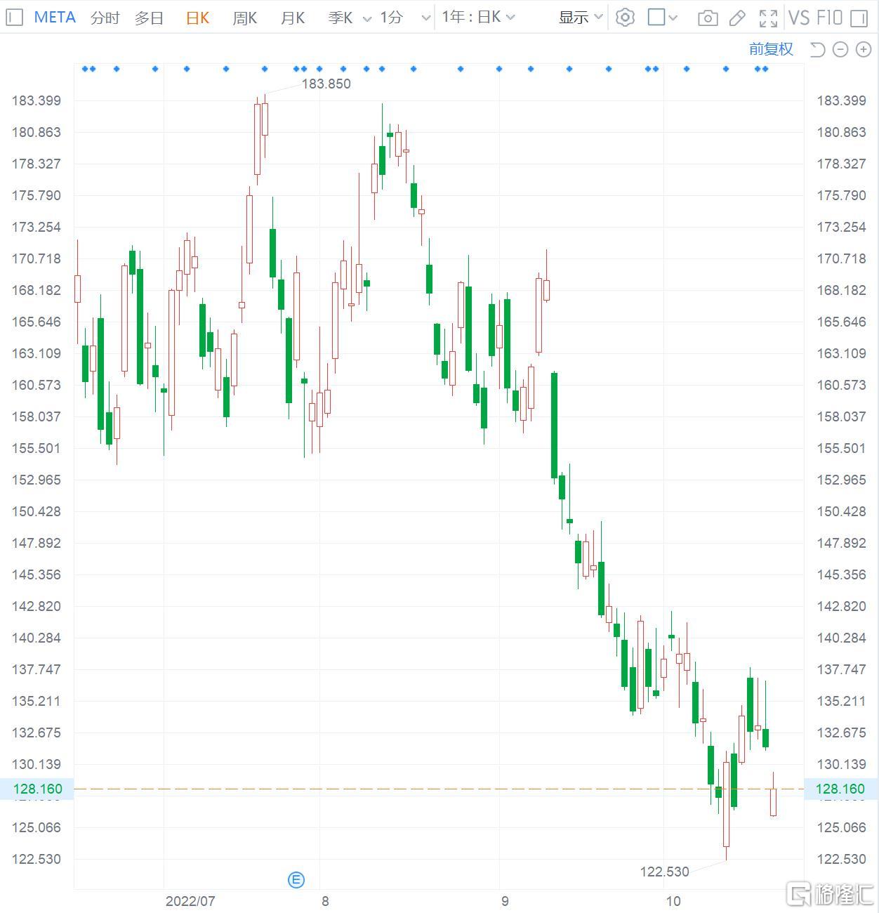This screenshot has width=879, height=913.
Task: Click the right axis value 180.863
Action: click(841, 132)
